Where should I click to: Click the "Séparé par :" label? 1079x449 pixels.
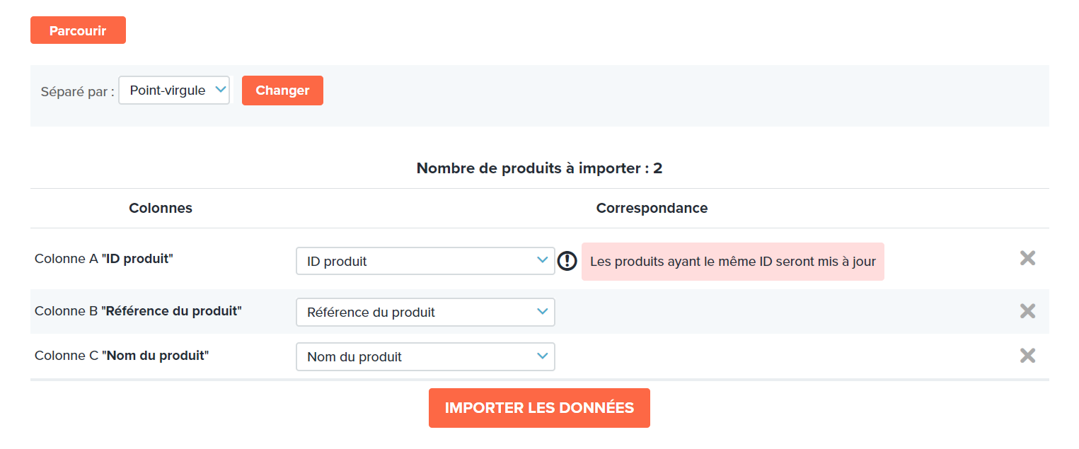tap(77, 92)
